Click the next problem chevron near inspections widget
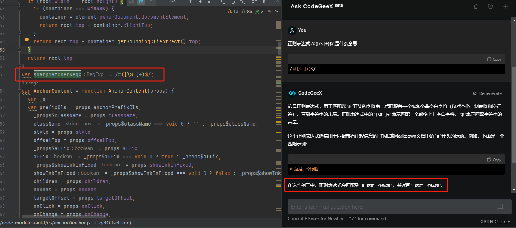The image size is (516, 228). pyautogui.click(x=277, y=11)
